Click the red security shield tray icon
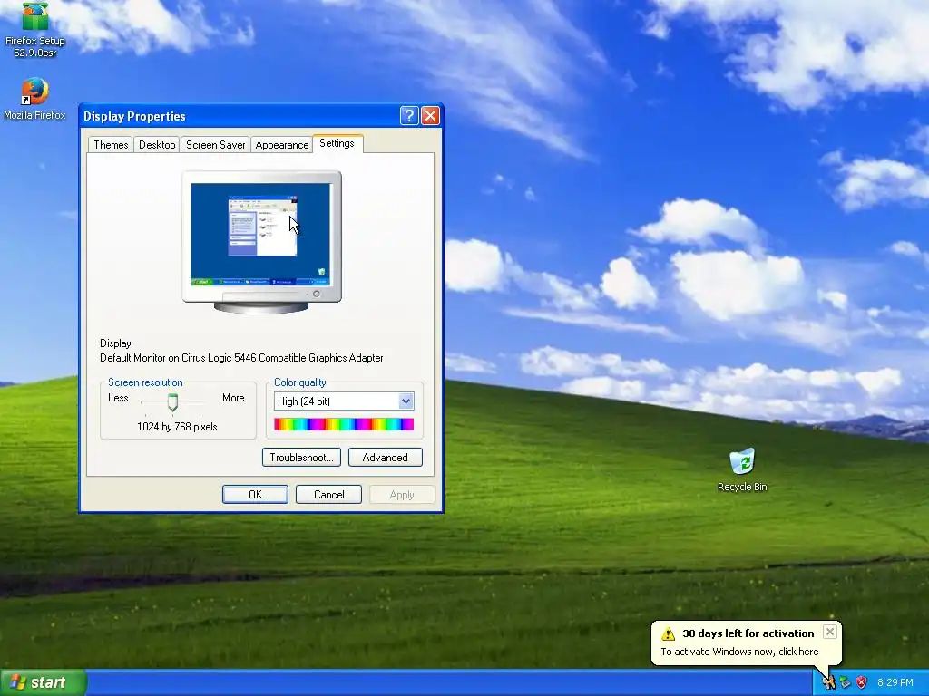Screen dimensions: 929x696 tap(862, 682)
